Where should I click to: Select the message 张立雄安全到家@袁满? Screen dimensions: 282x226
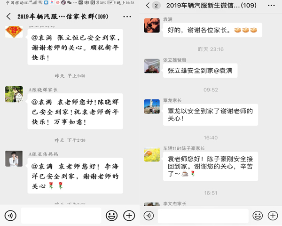tap(200, 71)
